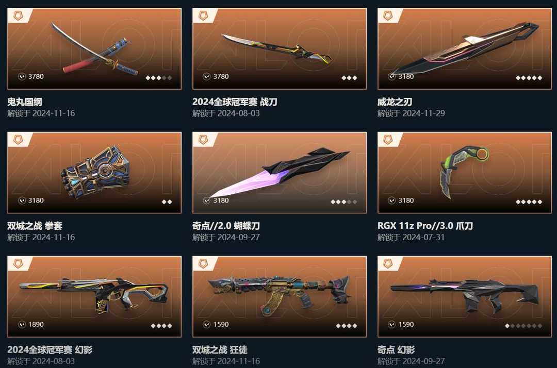The image size is (557, 368).
Task: Click the 解锁于 2024-07-31 unlock date text
Action: pos(411,237)
